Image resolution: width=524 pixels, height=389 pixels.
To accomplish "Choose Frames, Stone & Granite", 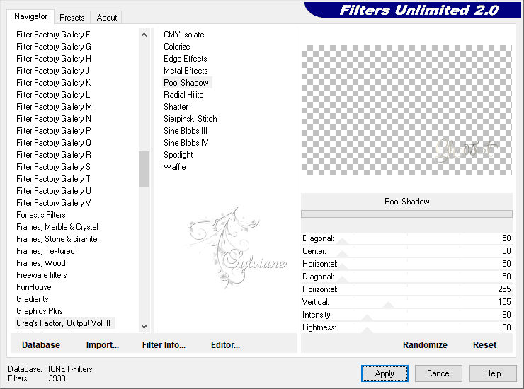I will click(57, 239).
